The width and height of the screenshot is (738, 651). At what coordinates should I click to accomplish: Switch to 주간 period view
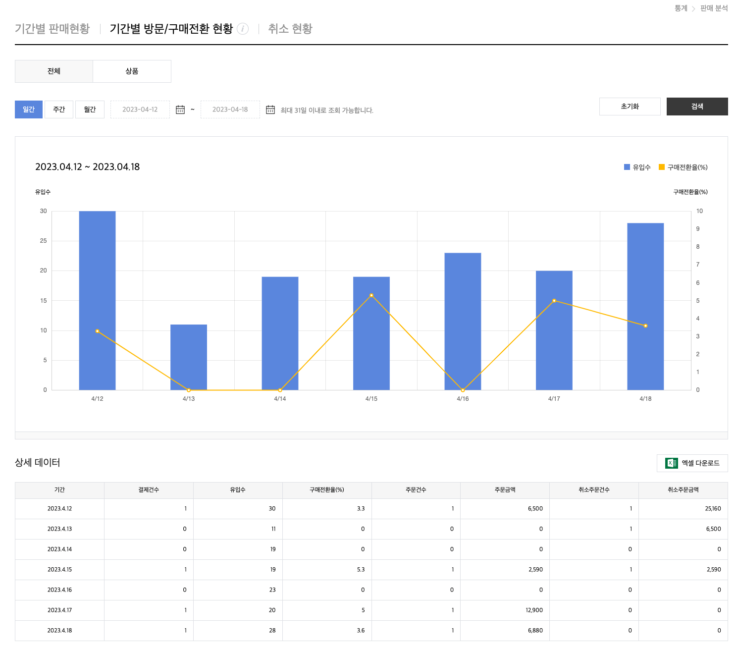[x=59, y=109]
